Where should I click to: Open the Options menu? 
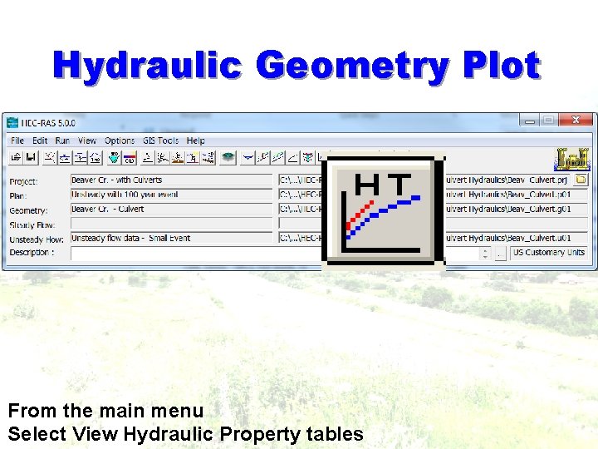[120, 141]
